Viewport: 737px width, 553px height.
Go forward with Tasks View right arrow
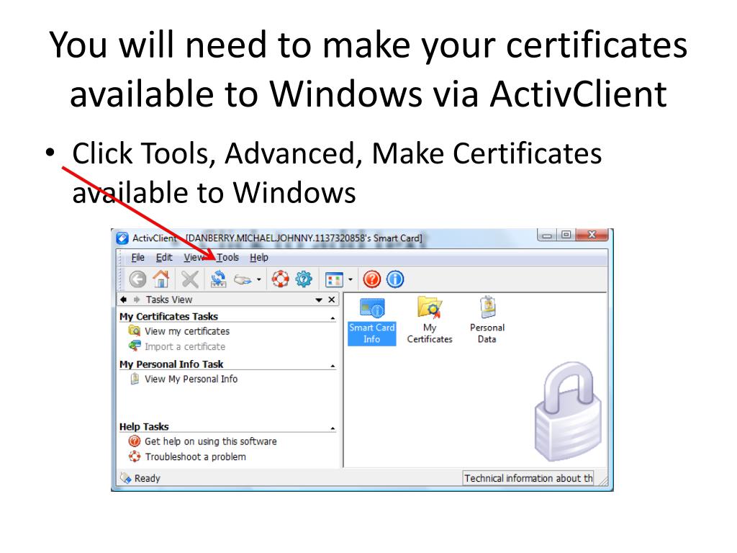137,300
